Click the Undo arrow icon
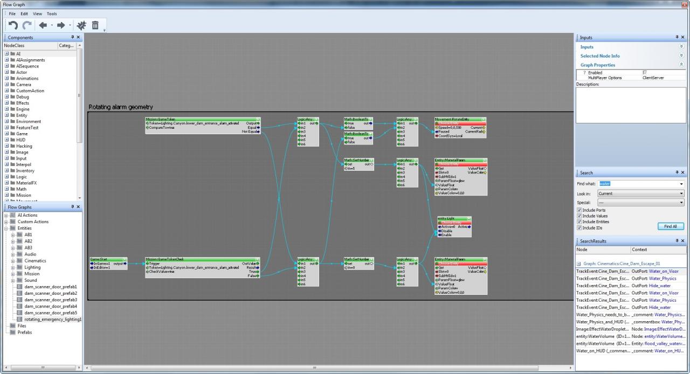This screenshot has width=690, height=374. click(x=12, y=25)
